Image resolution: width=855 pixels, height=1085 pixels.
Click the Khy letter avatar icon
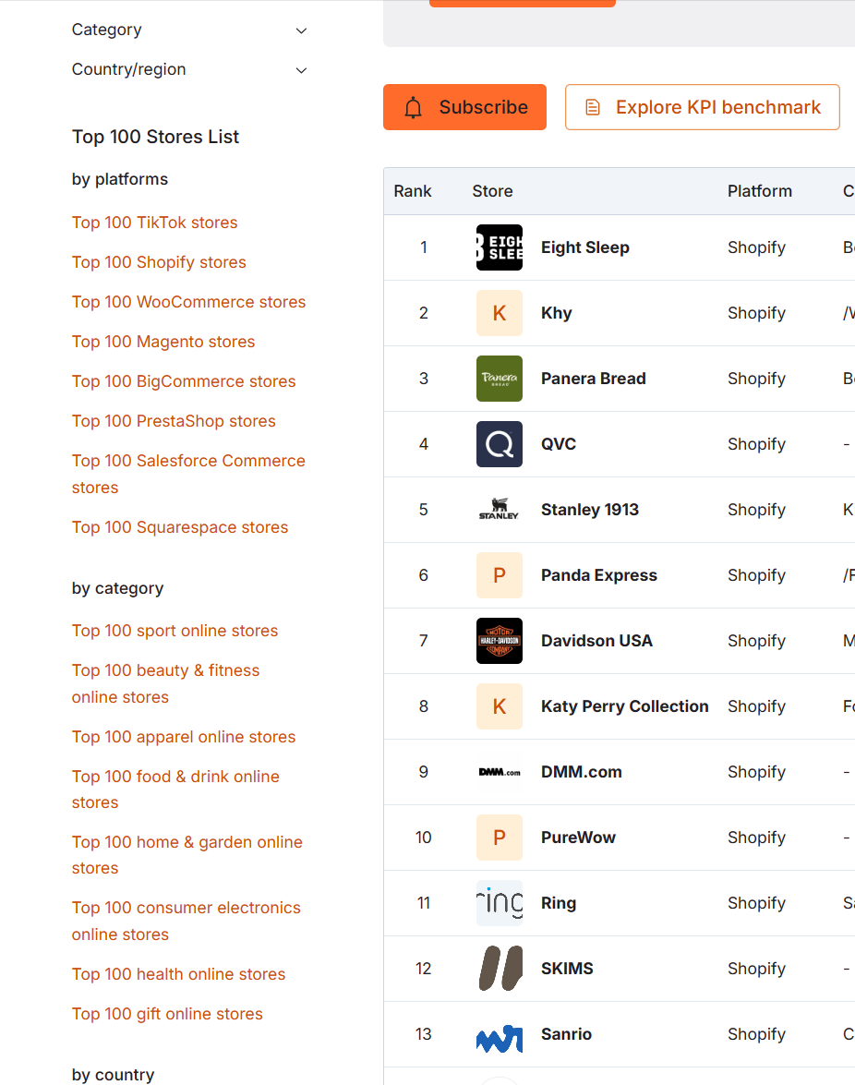tap(500, 313)
